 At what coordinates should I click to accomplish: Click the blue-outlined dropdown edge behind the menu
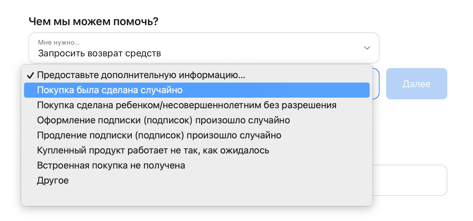pyautogui.click(x=376, y=84)
